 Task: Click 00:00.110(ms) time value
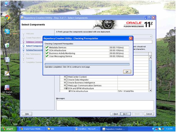[117, 48]
